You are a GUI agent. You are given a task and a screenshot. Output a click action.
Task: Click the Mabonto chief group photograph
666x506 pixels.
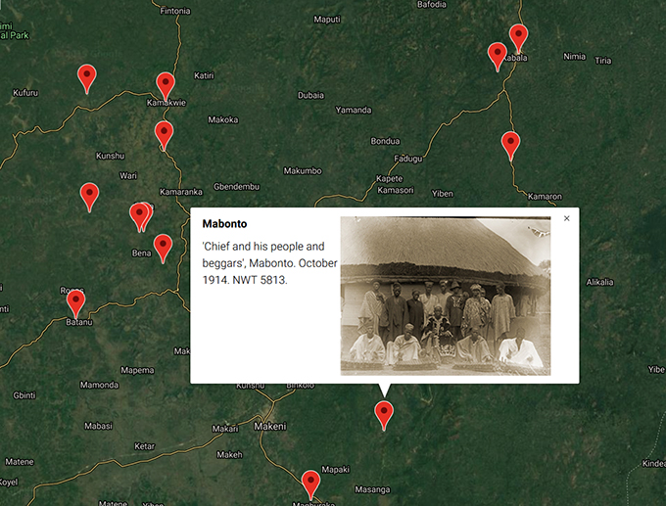(445, 296)
